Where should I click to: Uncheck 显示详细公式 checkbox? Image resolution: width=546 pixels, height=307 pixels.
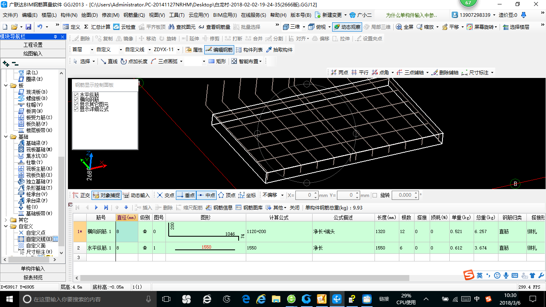point(76,109)
